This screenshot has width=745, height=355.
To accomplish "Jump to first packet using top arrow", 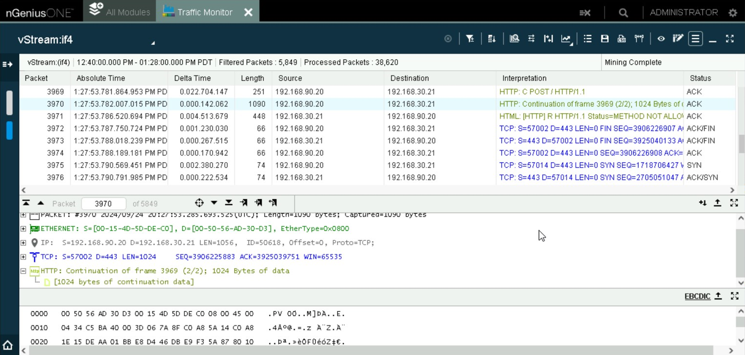I will [x=26, y=203].
